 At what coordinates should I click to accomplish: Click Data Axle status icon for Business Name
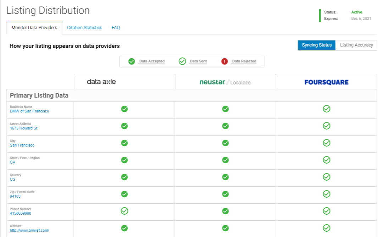124,109
